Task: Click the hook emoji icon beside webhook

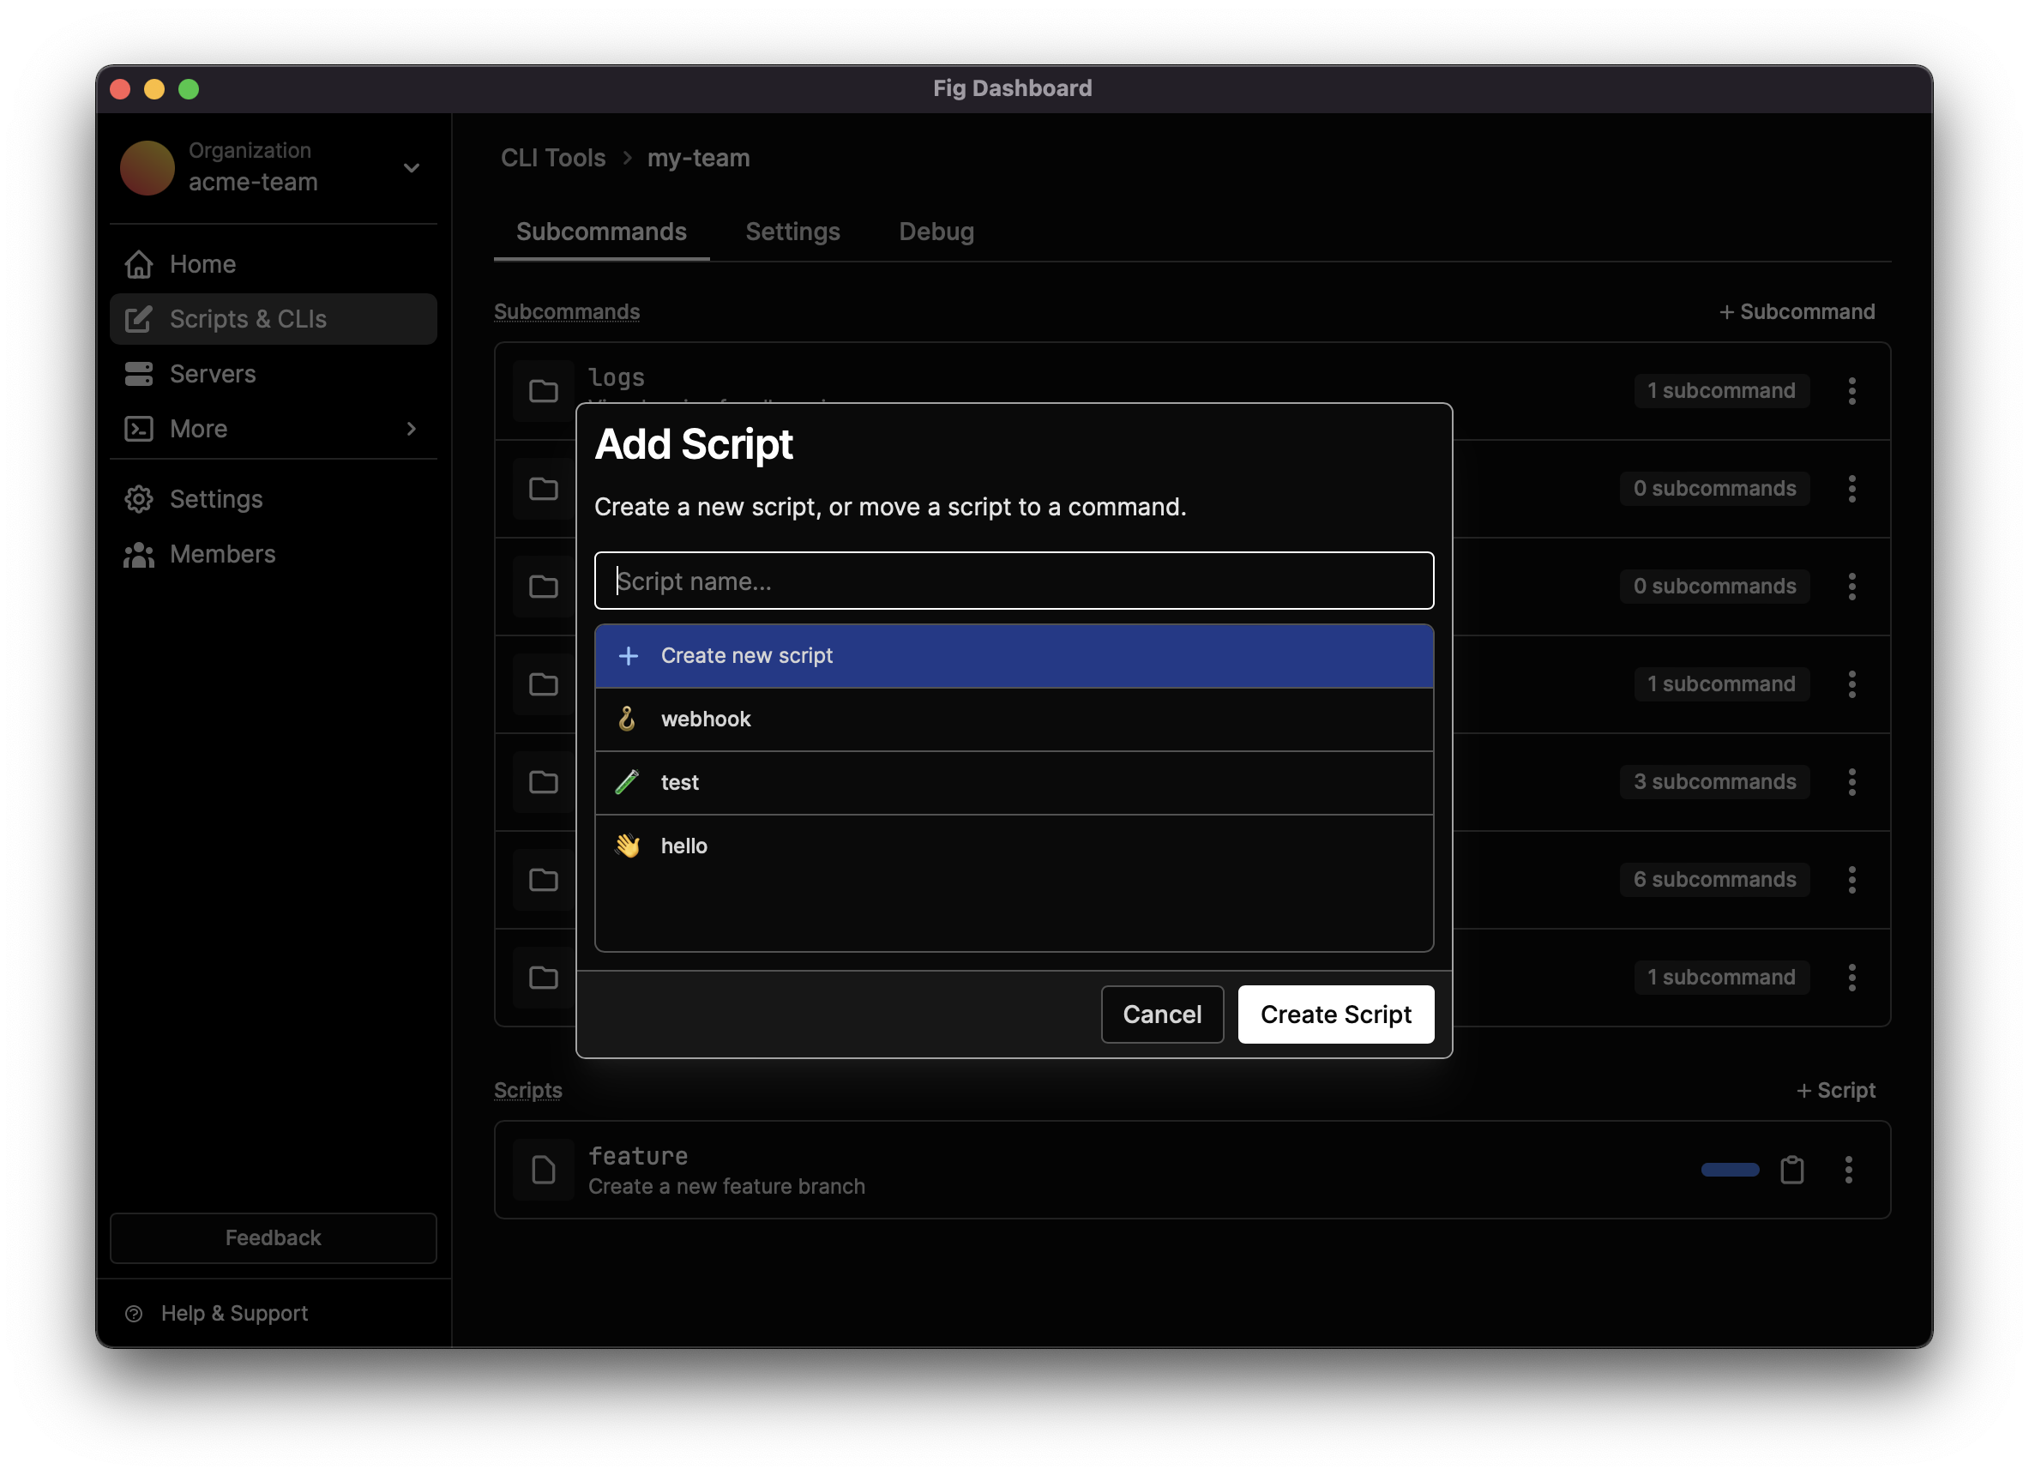Action: 627,719
